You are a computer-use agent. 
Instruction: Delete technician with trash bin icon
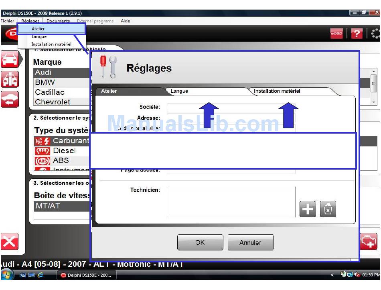coord(328,208)
